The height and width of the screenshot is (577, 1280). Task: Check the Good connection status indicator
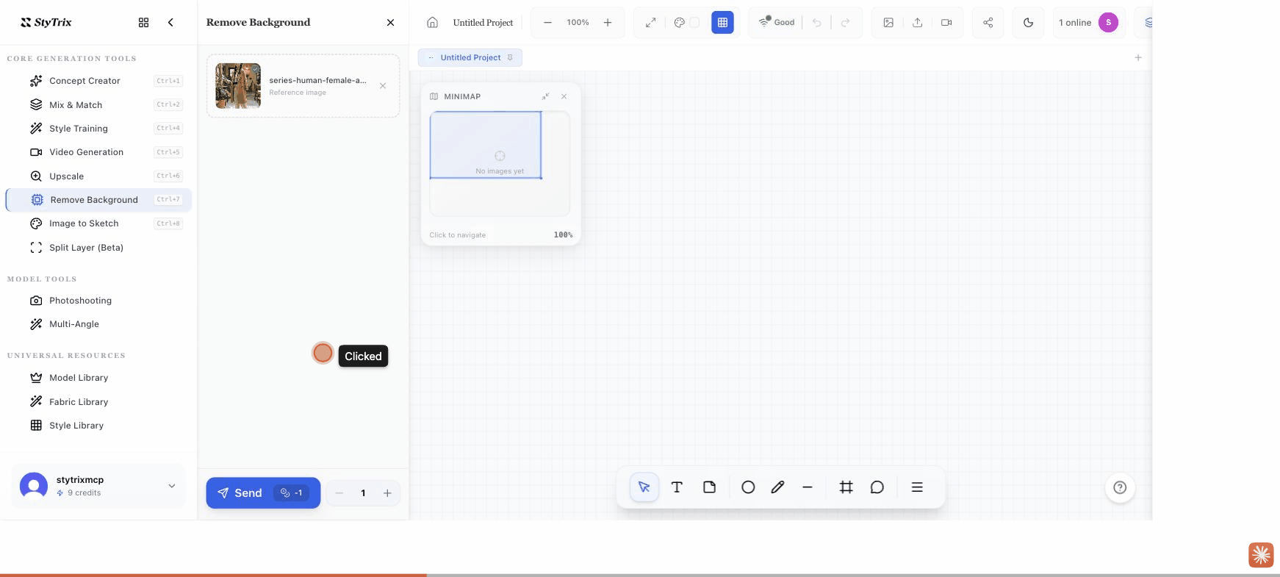(777, 23)
